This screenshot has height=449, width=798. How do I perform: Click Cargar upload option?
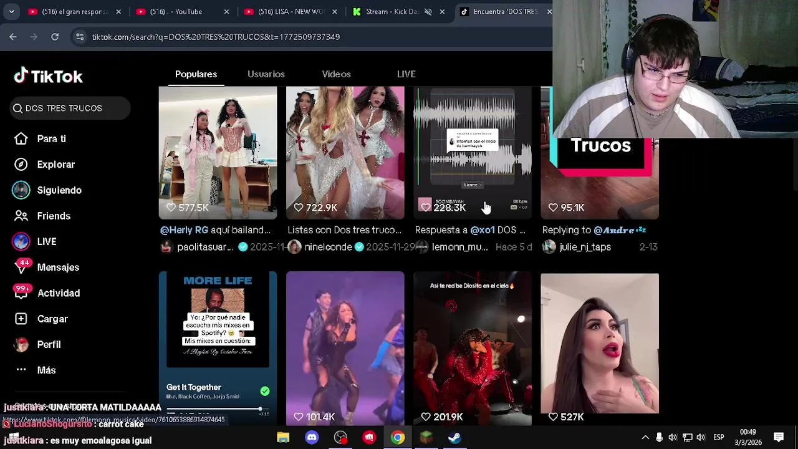42,319
